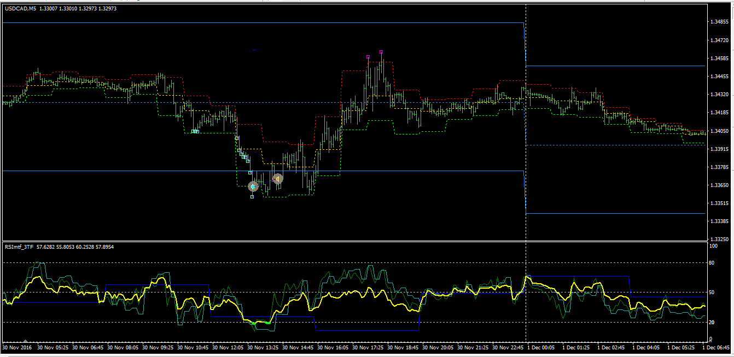Click price label 1.33385

(x=719, y=221)
